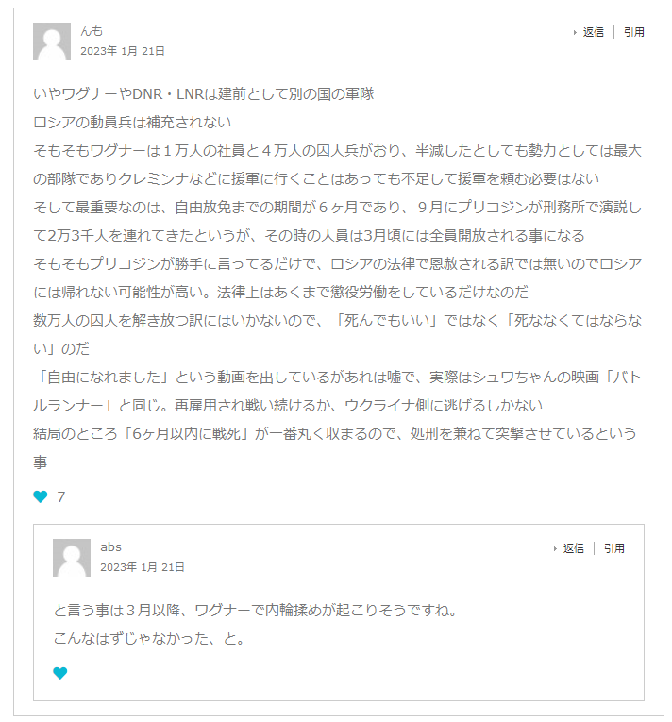Like the comment by んも with the heart
This screenshot has height=722, width=672.
41,496
